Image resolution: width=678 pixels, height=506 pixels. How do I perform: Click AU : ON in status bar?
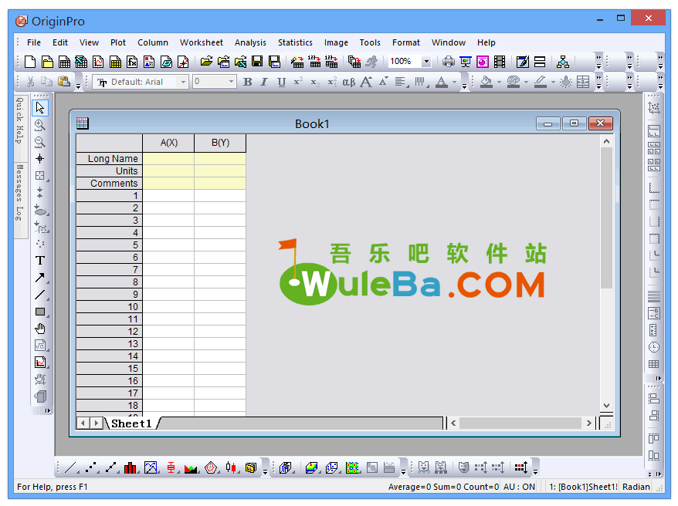coord(519,487)
